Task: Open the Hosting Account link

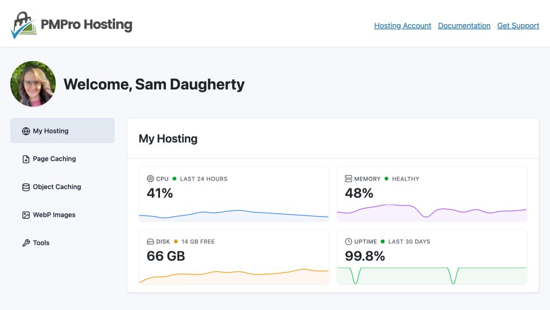Action: 403,25
